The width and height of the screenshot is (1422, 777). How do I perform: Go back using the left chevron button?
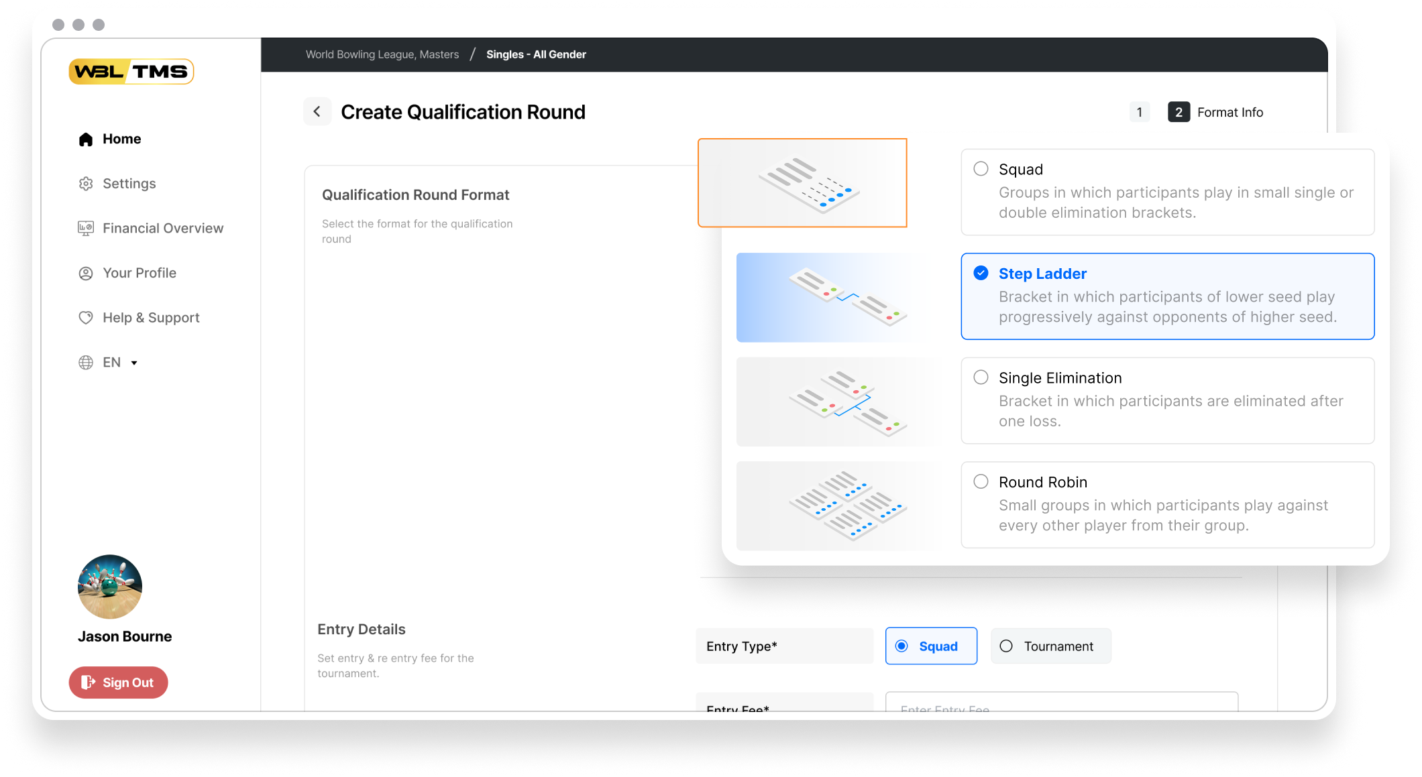coord(317,112)
